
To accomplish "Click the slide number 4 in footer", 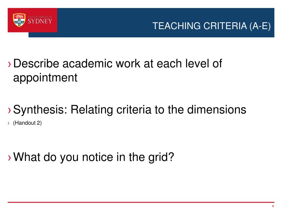I will (273, 206).
